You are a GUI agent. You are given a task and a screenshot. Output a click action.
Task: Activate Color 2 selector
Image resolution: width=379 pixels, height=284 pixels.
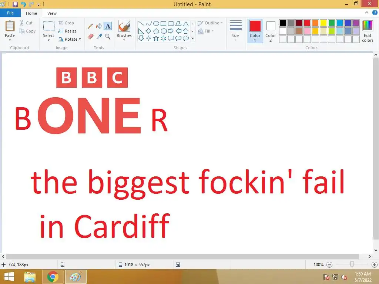pos(271,31)
